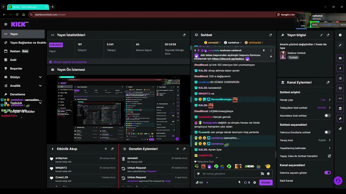Expand the Stüdyo sidebar section
The image size is (346, 194).
click(x=40, y=77)
